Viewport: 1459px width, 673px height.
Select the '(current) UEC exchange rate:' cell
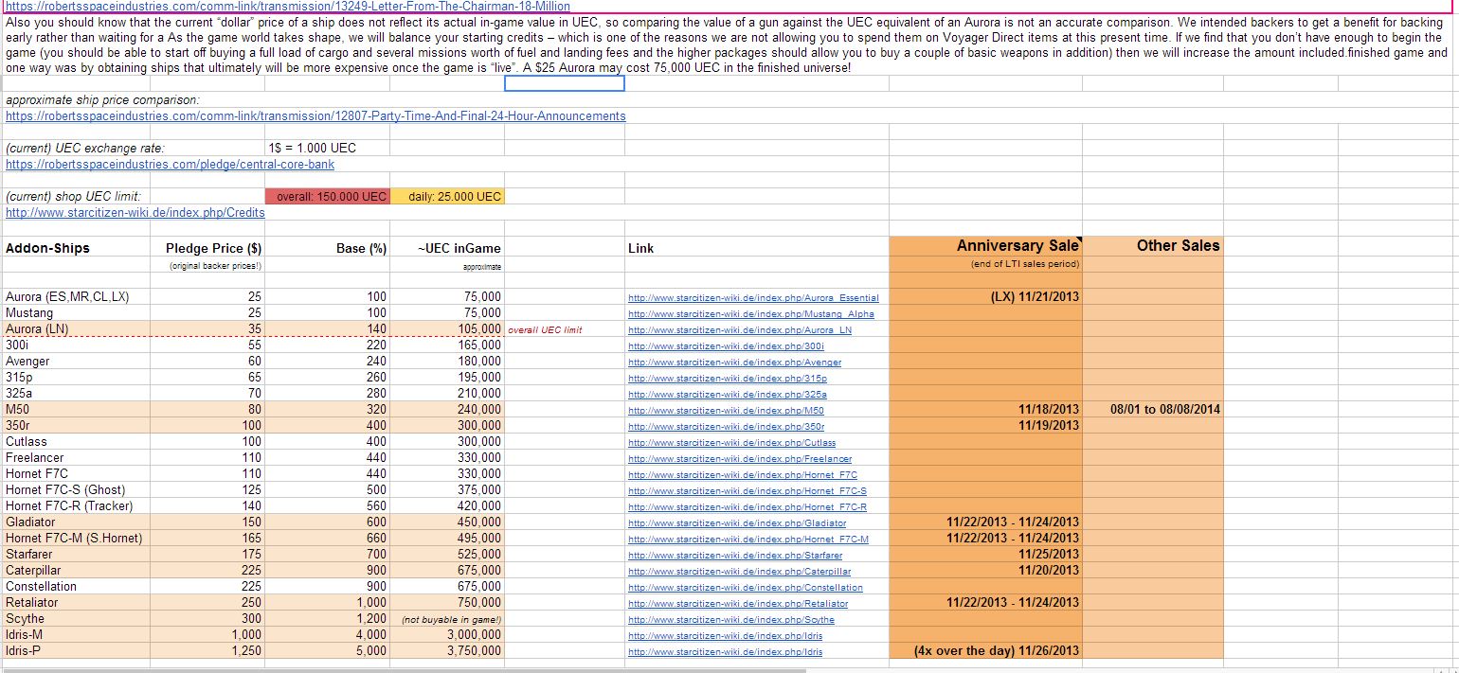click(x=85, y=148)
